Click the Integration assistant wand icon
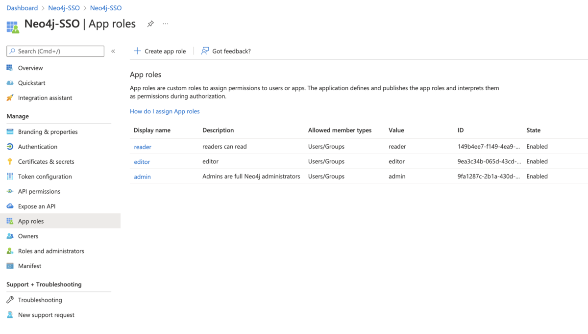This screenshot has height=334, width=588. click(x=11, y=98)
